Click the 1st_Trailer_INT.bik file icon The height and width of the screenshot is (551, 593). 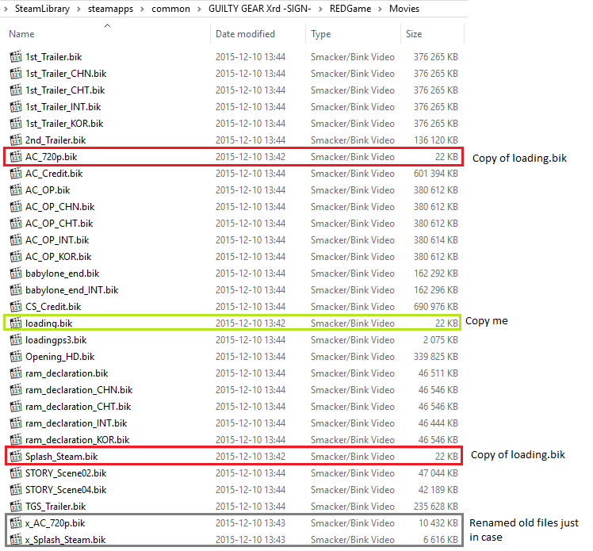point(16,107)
